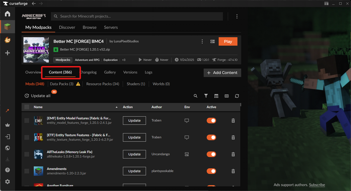The height and width of the screenshot is (191, 351).
Task: Switch to My Modpacks tab
Action: [38, 27]
